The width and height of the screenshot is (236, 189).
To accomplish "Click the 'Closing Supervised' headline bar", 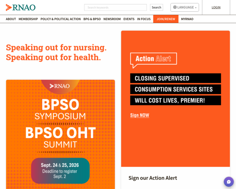I will pos(176,78).
